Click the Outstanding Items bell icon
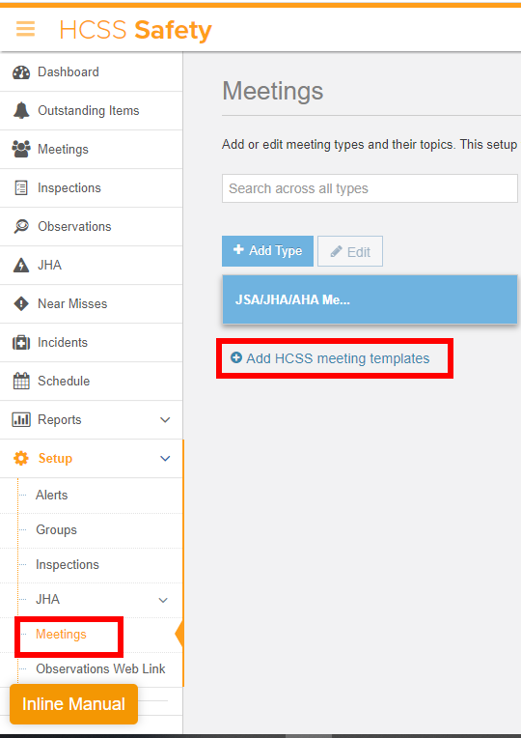 point(21,111)
